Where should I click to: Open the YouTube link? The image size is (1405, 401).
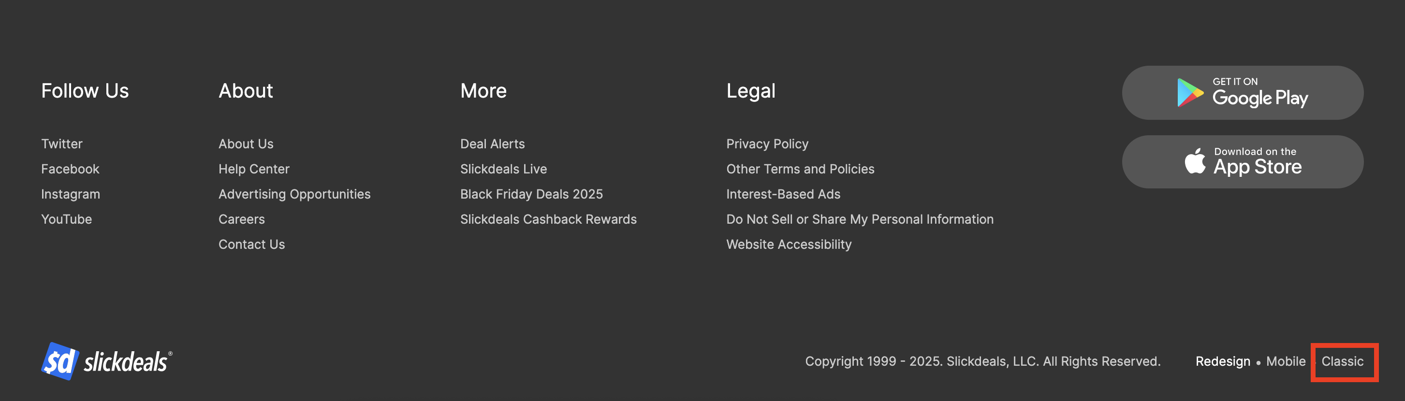pos(67,219)
